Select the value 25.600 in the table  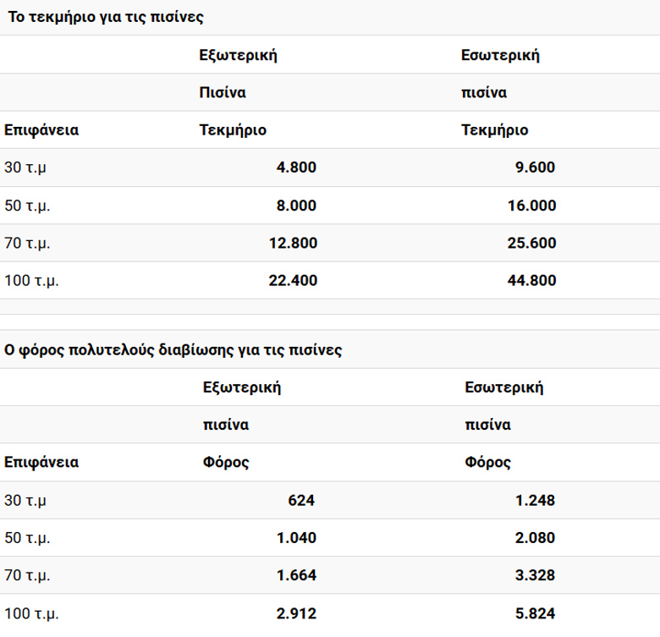pos(531,243)
